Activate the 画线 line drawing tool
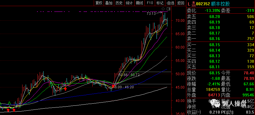The height and width of the screenshot is (115, 255). coord(139,3)
